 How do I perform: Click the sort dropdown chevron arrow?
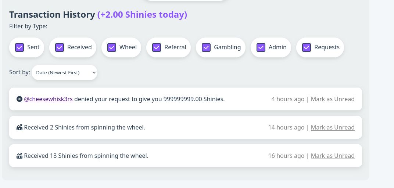point(94,73)
